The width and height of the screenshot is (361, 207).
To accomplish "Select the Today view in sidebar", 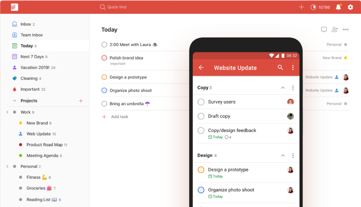I will pyautogui.click(x=49, y=46).
